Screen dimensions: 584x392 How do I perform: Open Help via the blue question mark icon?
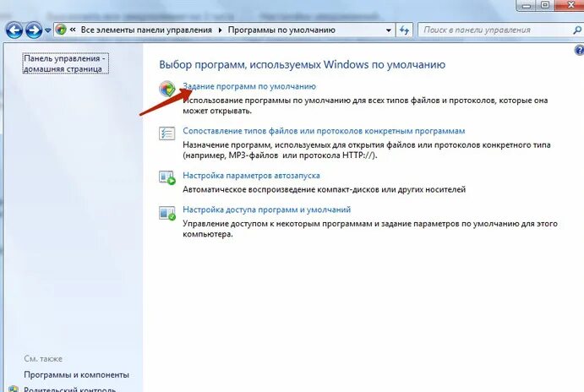point(580,50)
